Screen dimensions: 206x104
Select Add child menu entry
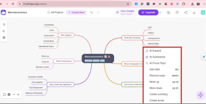(x=162, y=69)
